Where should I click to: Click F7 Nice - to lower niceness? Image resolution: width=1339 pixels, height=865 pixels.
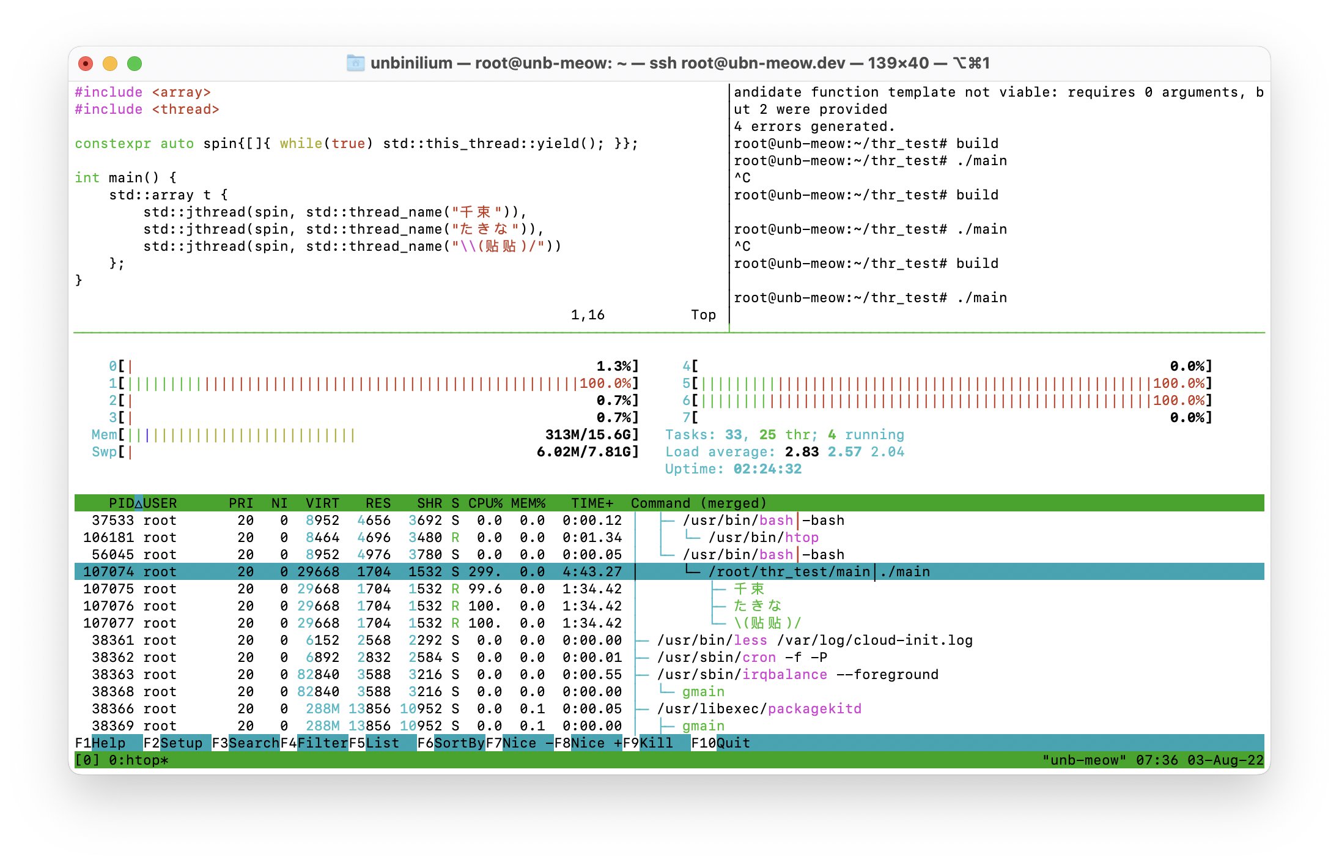point(520,743)
